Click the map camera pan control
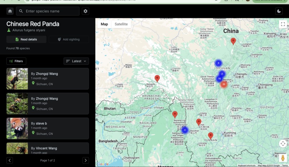 [x=283, y=143]
